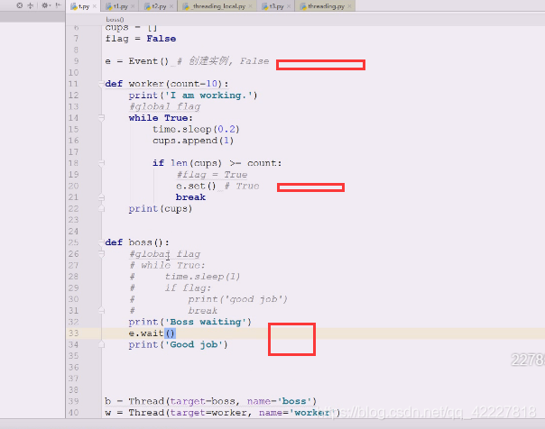545x429 pixels.
Task: Click 'flag = False' on line 7
Action: (141, 39)
